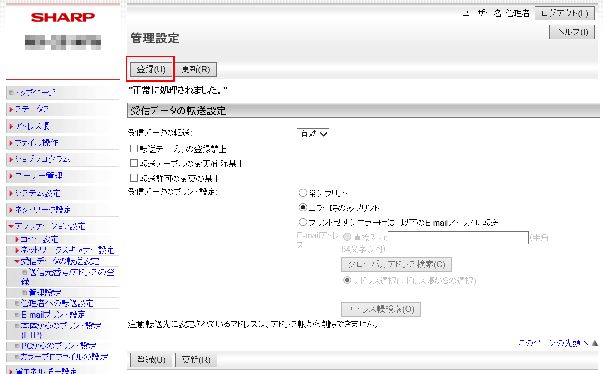Expand the ステータス menu arrow
Image resolution: width=603 pixels, height=374 pixels.
click(x=11, y=109)
